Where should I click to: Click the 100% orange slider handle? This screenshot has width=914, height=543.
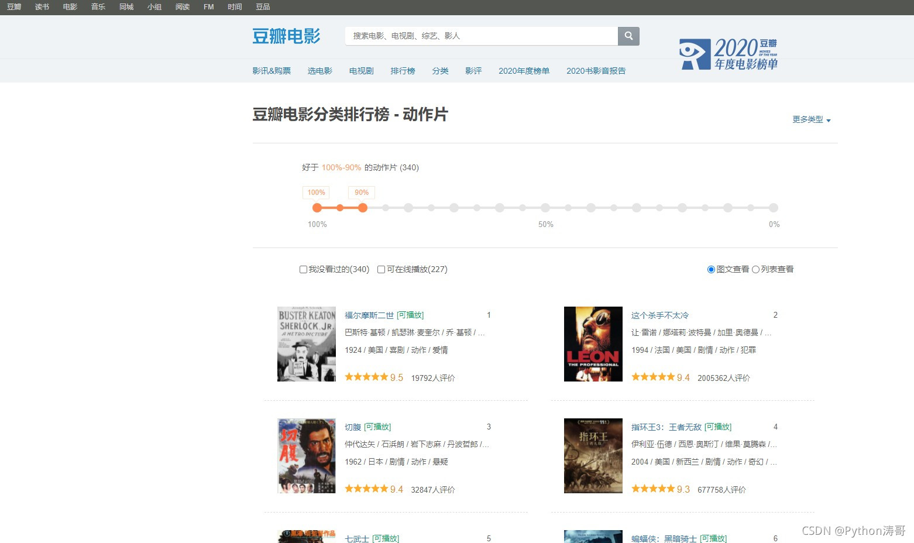pos(317,208)
